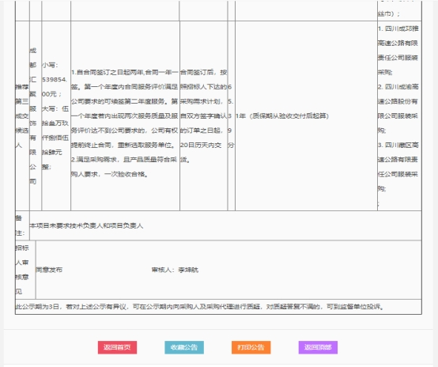
Task: Click the 本项目未要求技术负责人和项目负责人 remark text
Action: pos(86,225)
